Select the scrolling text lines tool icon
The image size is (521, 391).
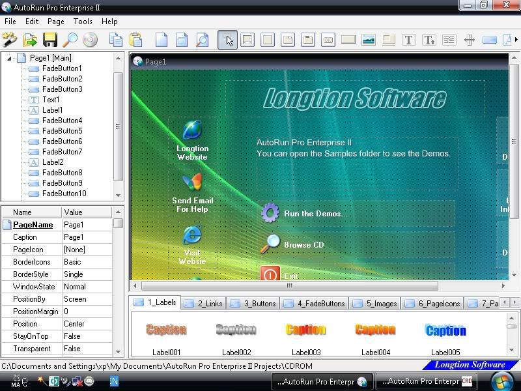(x=449, y=40)
